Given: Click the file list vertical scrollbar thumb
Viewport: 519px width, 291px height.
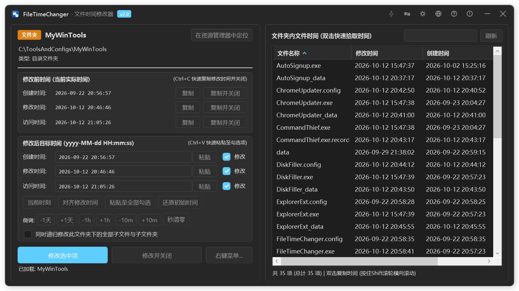Looking at the screenshot, I should (497, 96).
